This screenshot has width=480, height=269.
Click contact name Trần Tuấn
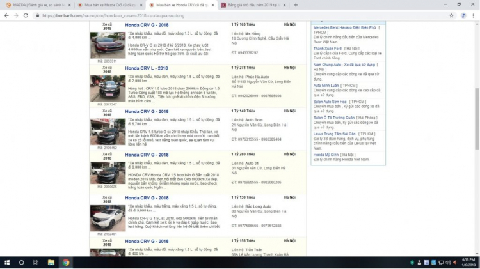pyautogui.click(x=254, y=250)
